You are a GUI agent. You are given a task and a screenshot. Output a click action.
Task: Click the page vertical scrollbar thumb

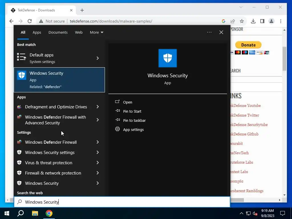(284, 59)
